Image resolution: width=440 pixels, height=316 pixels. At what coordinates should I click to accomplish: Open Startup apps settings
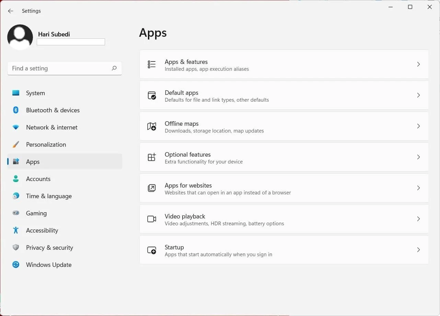point(240,250)
